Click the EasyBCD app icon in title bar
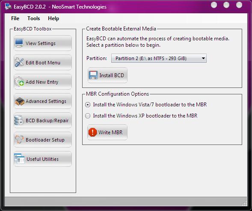This screenshot has width=252, height=211. pos(8,6)
